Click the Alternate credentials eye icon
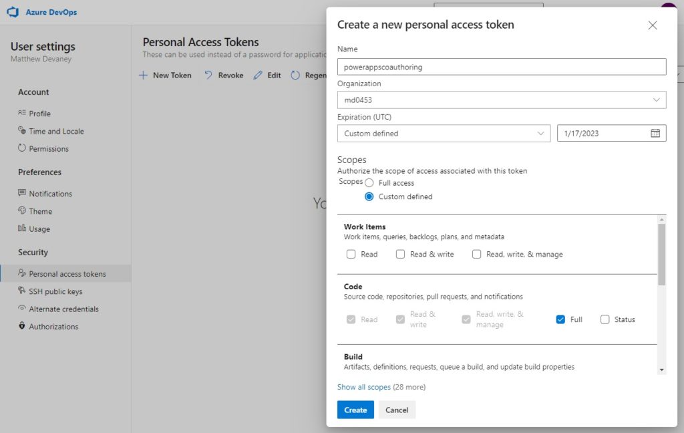This screenshot has width=684, height=433. click(22, 308)
